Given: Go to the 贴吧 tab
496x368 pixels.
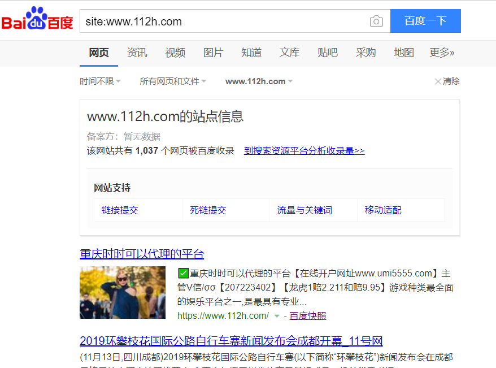Looking at the screenshot, I should tap(328, 53).
